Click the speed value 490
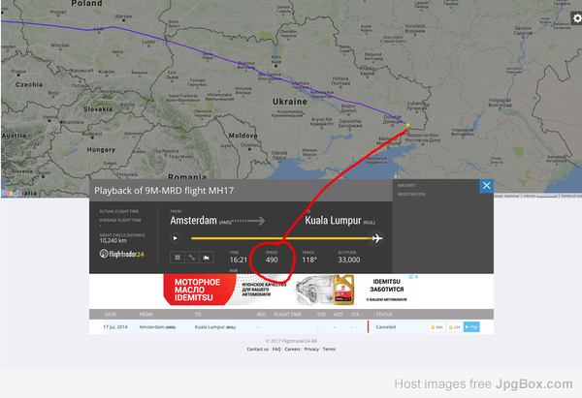 coord(272,260)
